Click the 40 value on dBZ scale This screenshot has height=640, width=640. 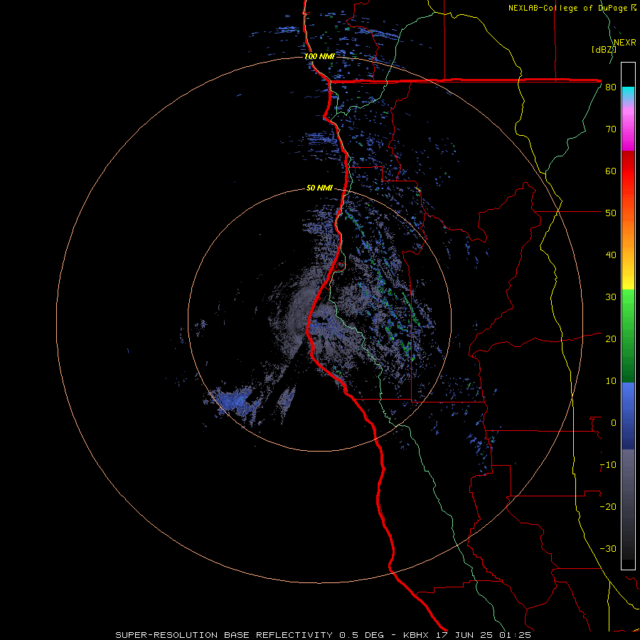[611, 255]
